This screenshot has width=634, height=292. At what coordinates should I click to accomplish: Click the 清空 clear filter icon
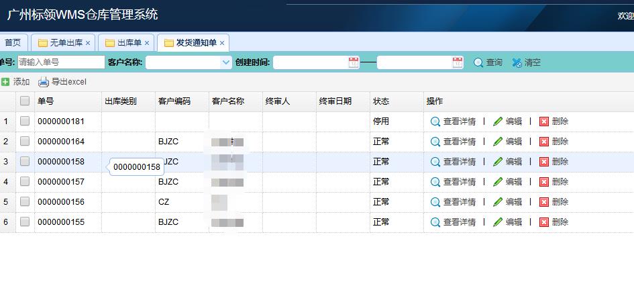click(x=517, y=62)
